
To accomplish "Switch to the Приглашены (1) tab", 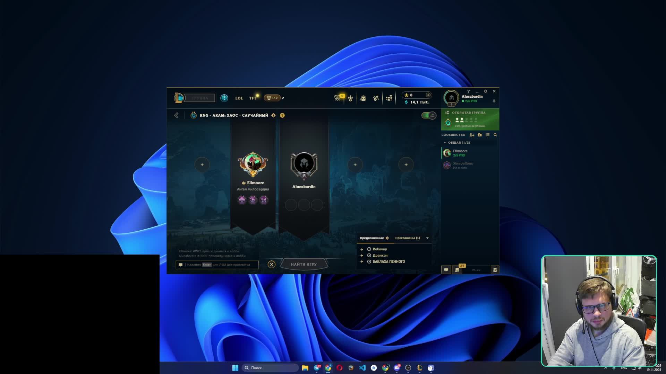I will pos(407,238).
